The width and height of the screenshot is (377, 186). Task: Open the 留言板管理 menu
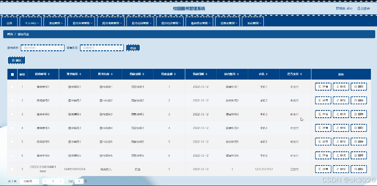tap(228, 22)
